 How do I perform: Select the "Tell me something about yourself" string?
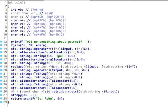click(55, 42)
